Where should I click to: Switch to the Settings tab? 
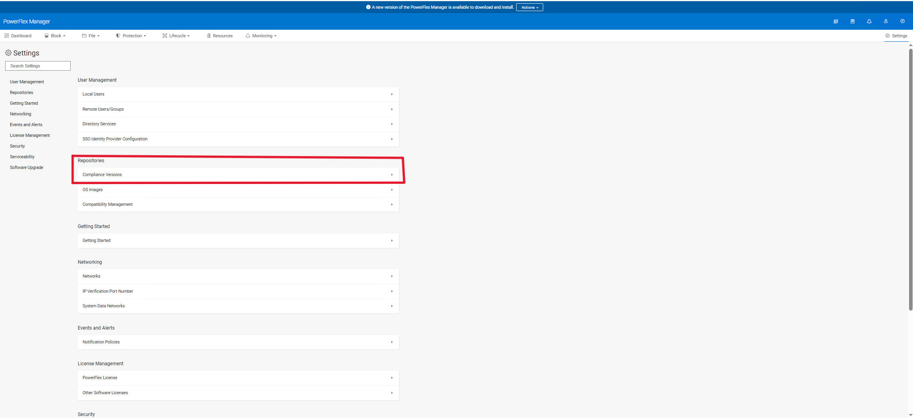click(896, 36)
